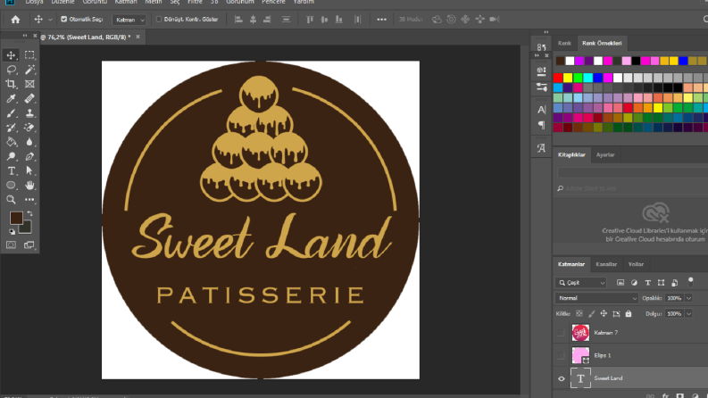This screenshot has width=708, height=398.
Task: Select the Zoom tool
Action: 11,200
